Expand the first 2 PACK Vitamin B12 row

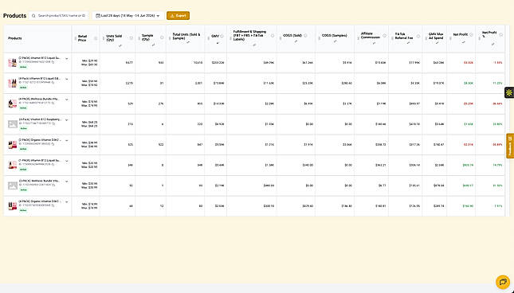coord(67,59)
